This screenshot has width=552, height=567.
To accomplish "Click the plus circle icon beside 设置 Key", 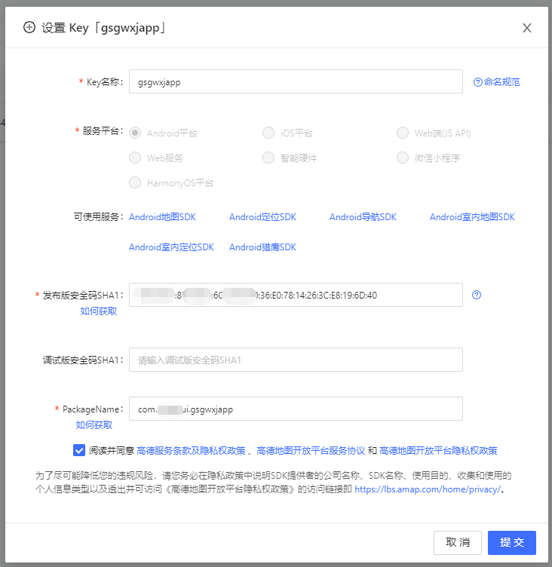I will tap(29, 27).
